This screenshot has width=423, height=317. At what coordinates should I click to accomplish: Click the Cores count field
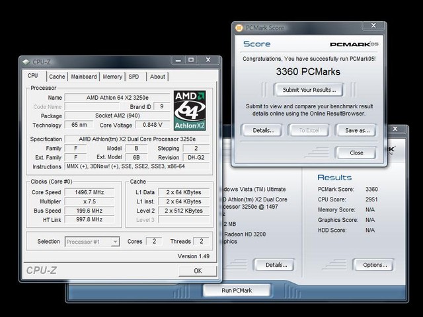click(x=154, y=241)
